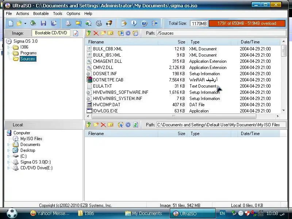Switch to Yahoo! Messenger taskbar button
This screenshot has width=292, height=219.
click(50, 214)
